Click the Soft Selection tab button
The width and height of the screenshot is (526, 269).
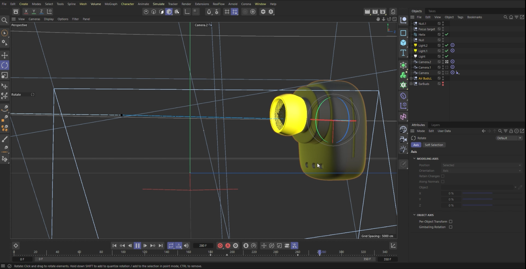click(434, 145)
